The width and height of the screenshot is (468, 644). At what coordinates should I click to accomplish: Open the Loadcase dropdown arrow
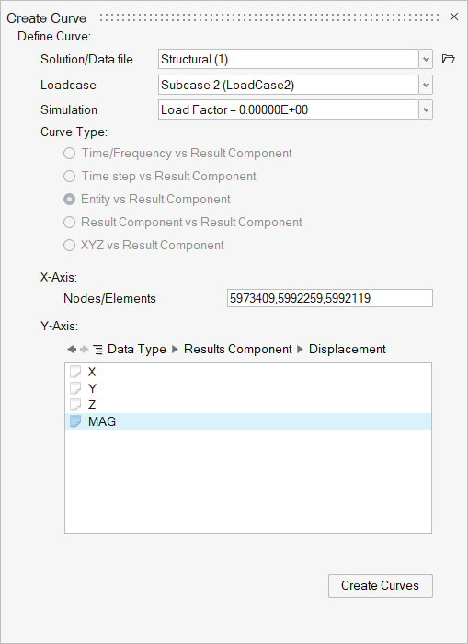pos(426,85)
